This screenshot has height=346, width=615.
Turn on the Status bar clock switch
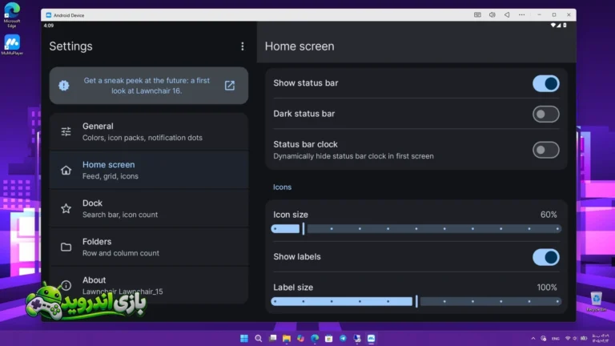(545, 150)
